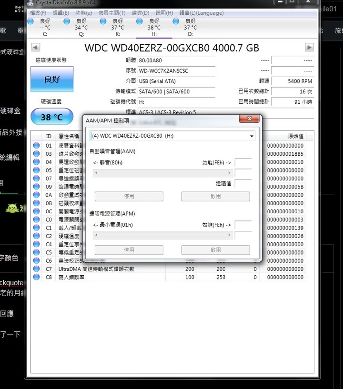The width and height of the screenshot is (343, 389).
Task: Click the status orb of attribute 0A
Action: (x=36, y=195)
